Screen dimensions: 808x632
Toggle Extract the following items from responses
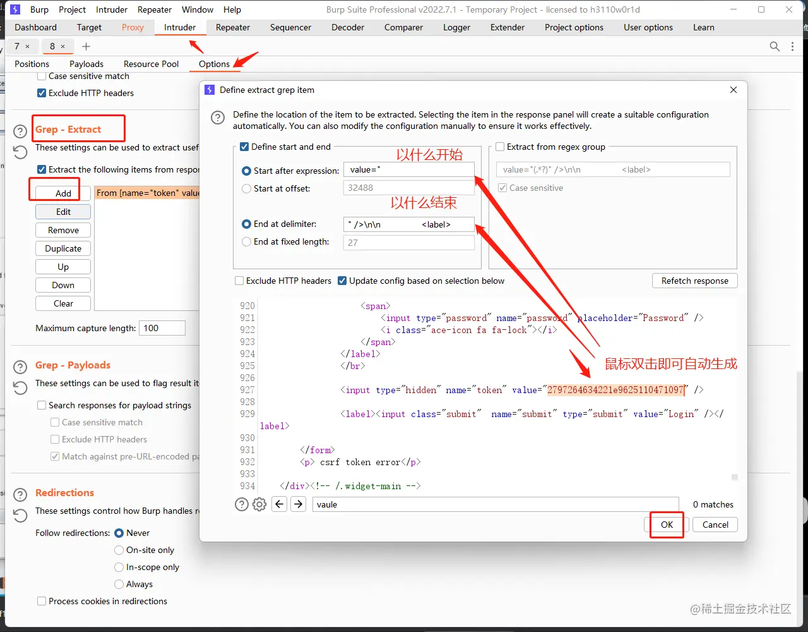(42, 169)
